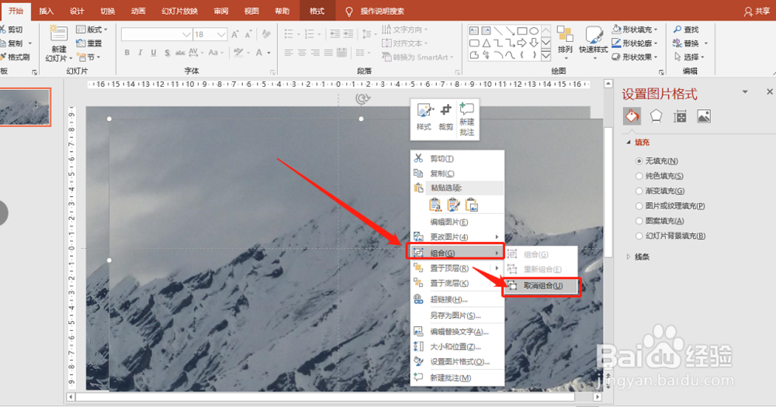Click Increase Font Size icon

click(x=235, y=34)
